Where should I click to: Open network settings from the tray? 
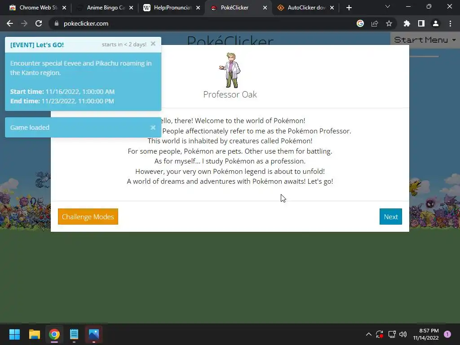coord(392,334)
